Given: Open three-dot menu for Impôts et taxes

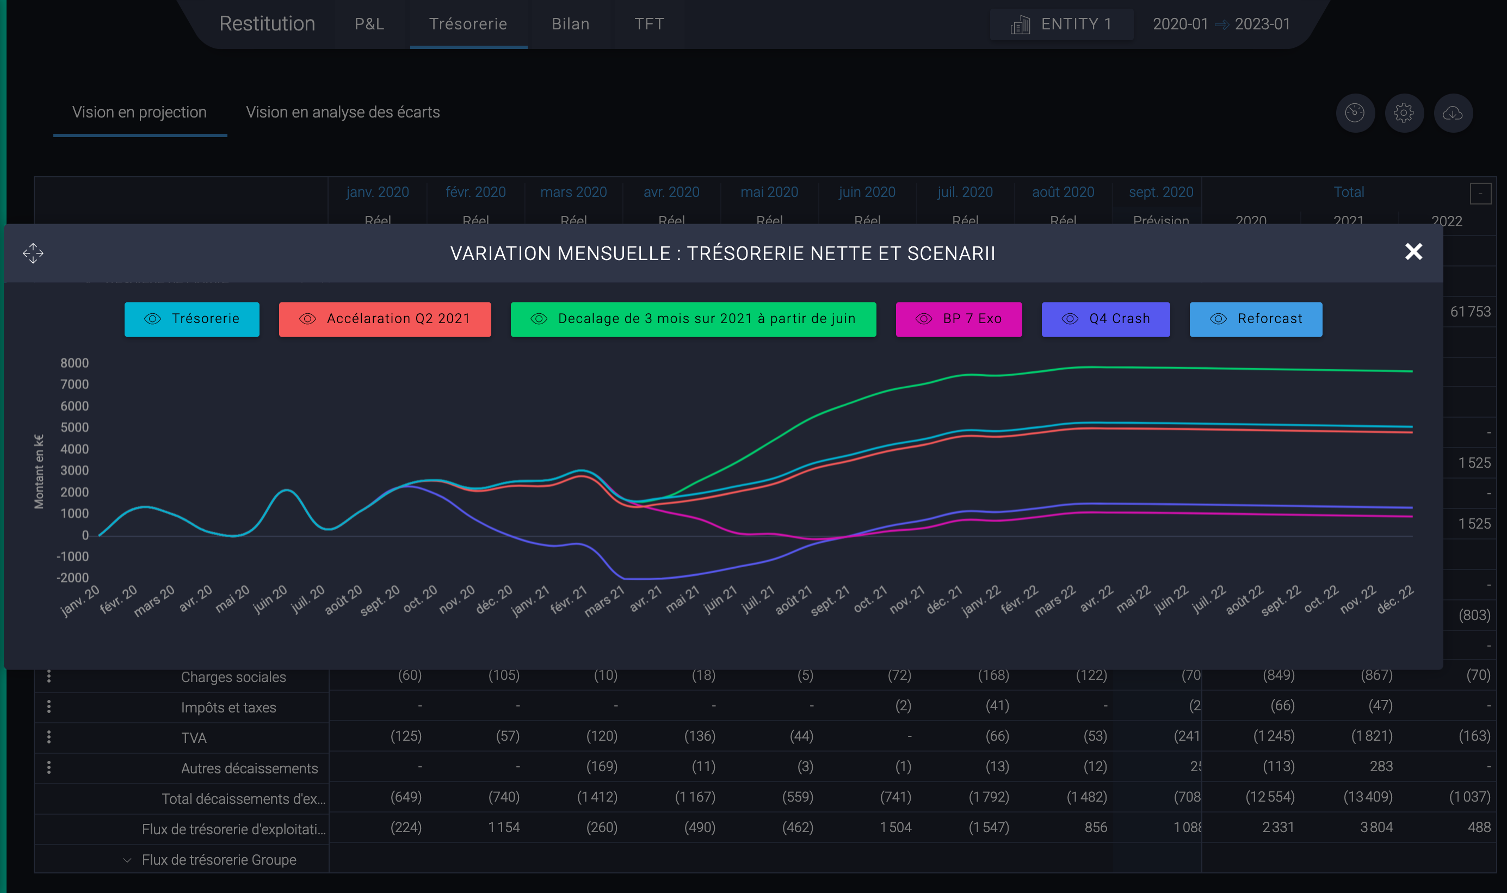Looking at the screenshot, I should click(x=49, y=706).
